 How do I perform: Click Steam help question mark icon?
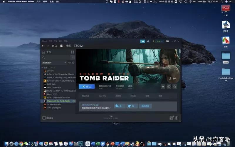153,41
